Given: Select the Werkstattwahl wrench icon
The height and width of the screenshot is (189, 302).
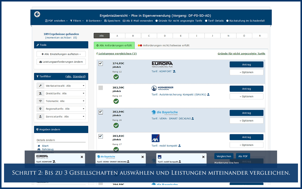Looking at the screenshot, I should click(40, 86).
